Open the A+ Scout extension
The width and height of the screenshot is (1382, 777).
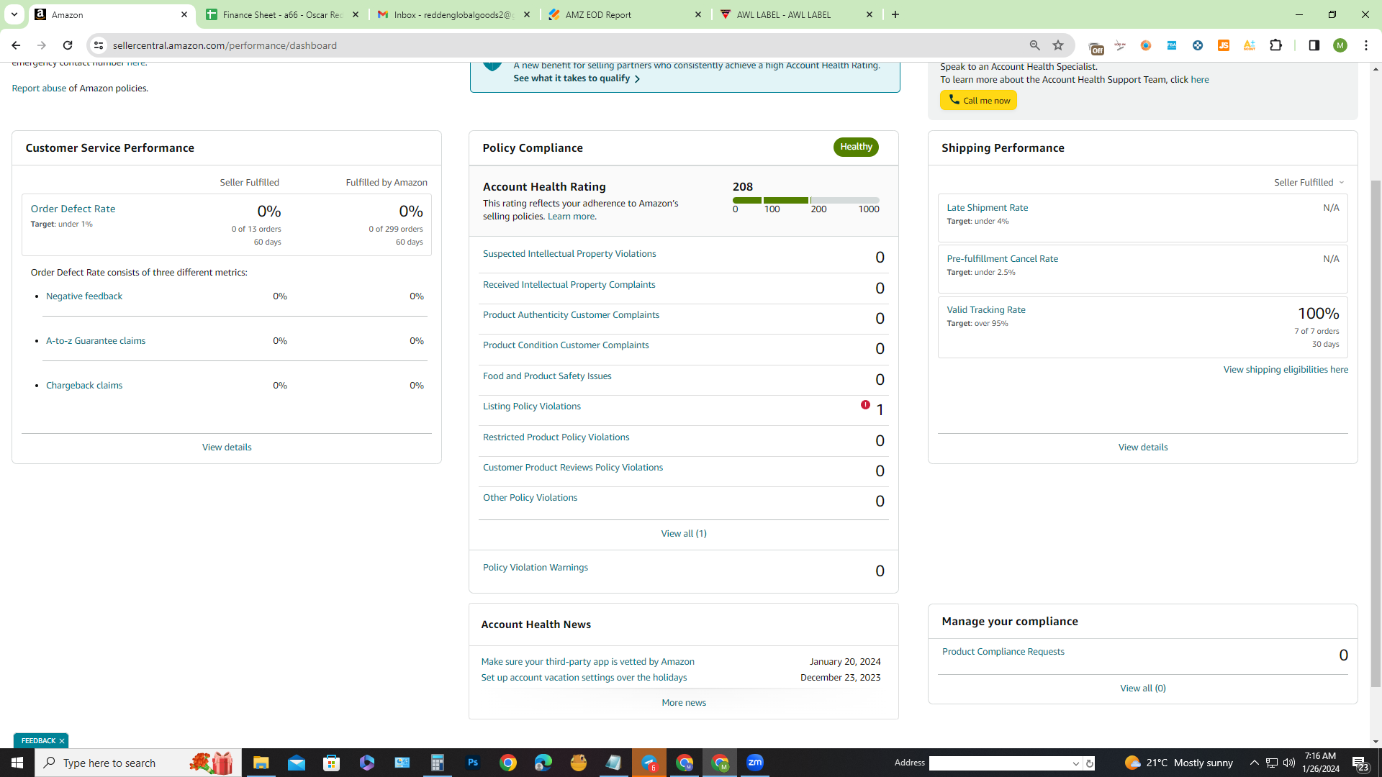1250,45
